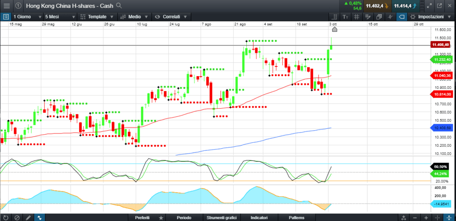
Task: Pop out chart into new window
Action: [439, 6]
